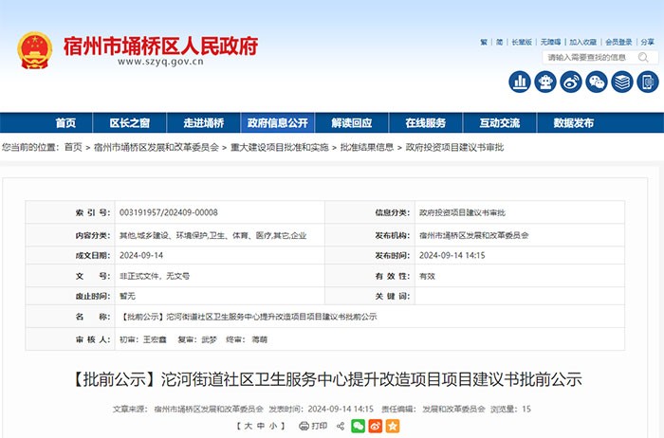Screen dimensions: 664x438
Task: Set font size to 中
Action: tap(261, 427)
